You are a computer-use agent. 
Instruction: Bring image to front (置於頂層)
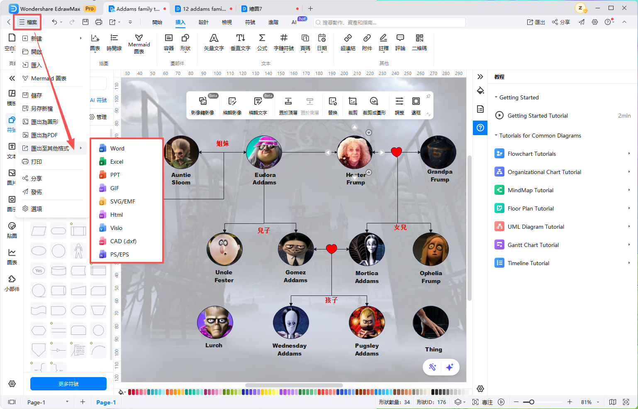pyautogui.click(x=288, y=106)
